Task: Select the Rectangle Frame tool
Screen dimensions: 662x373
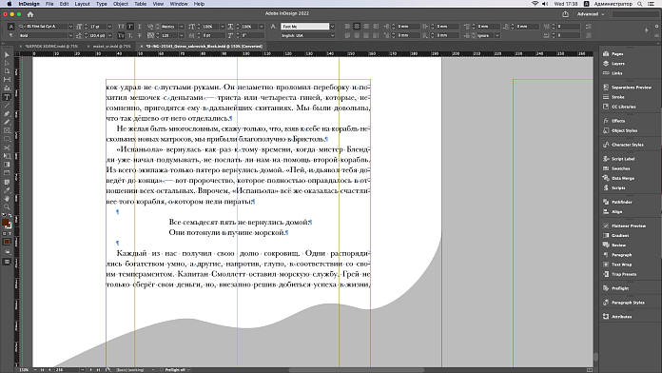Action: [7, 130]
